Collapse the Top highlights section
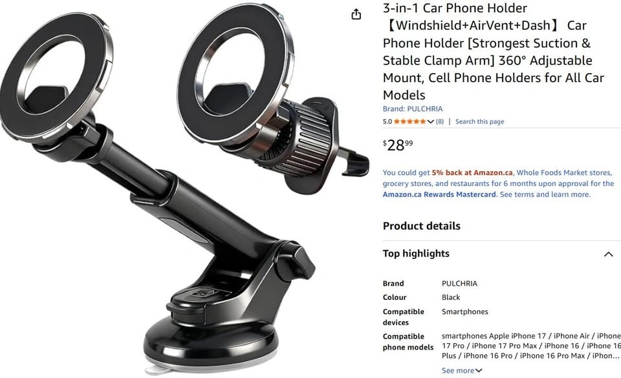This screenshot has height=378, width=621. 608,254
